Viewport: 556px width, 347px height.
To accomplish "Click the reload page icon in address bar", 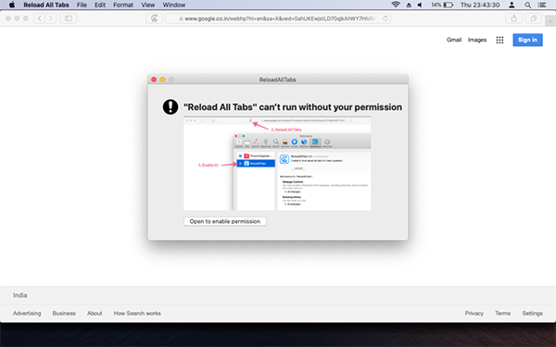I will [385, 19].
